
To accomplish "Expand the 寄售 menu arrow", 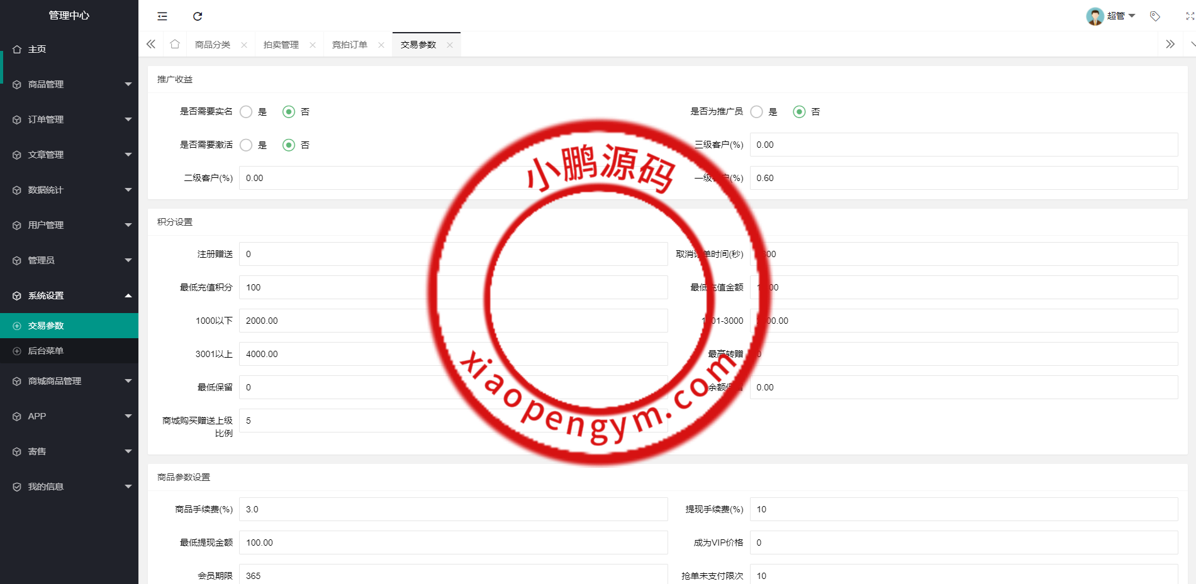I will (128, 451).
